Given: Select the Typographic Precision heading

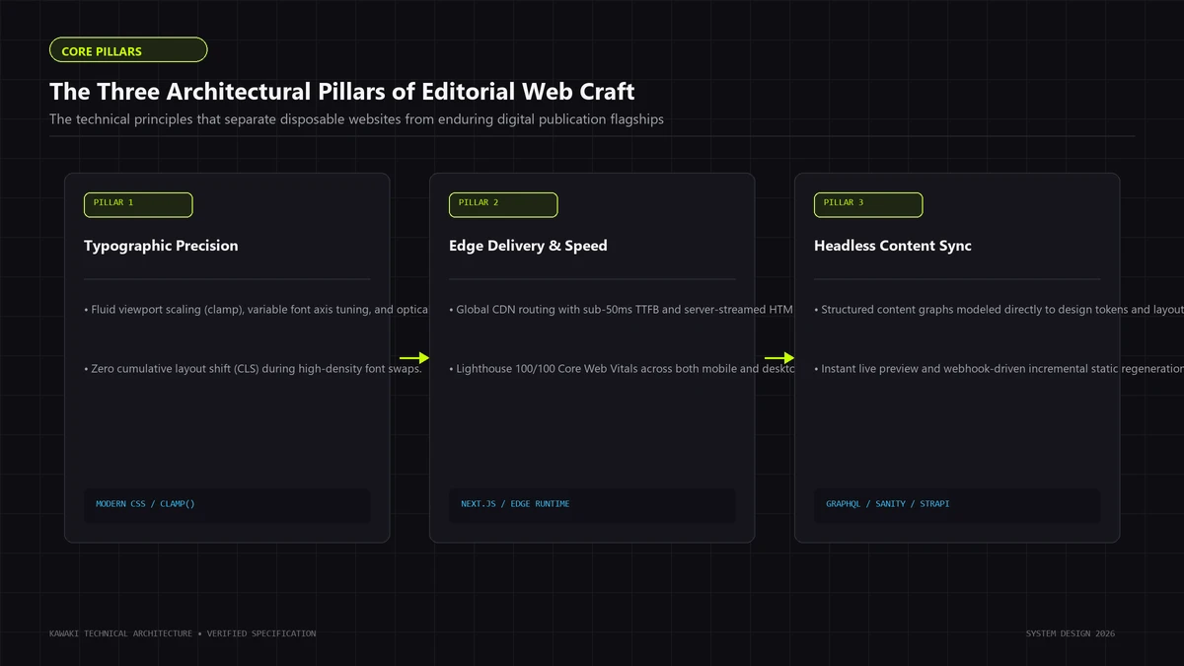Looking at the screenshot, I should (x=161, y=246).
